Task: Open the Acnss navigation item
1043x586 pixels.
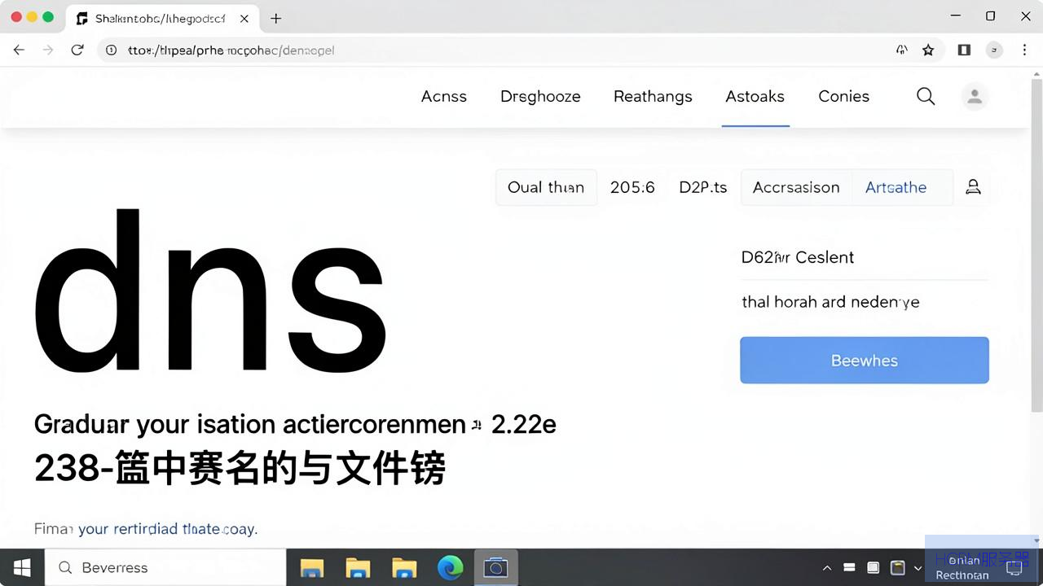Action: point(444,96)
